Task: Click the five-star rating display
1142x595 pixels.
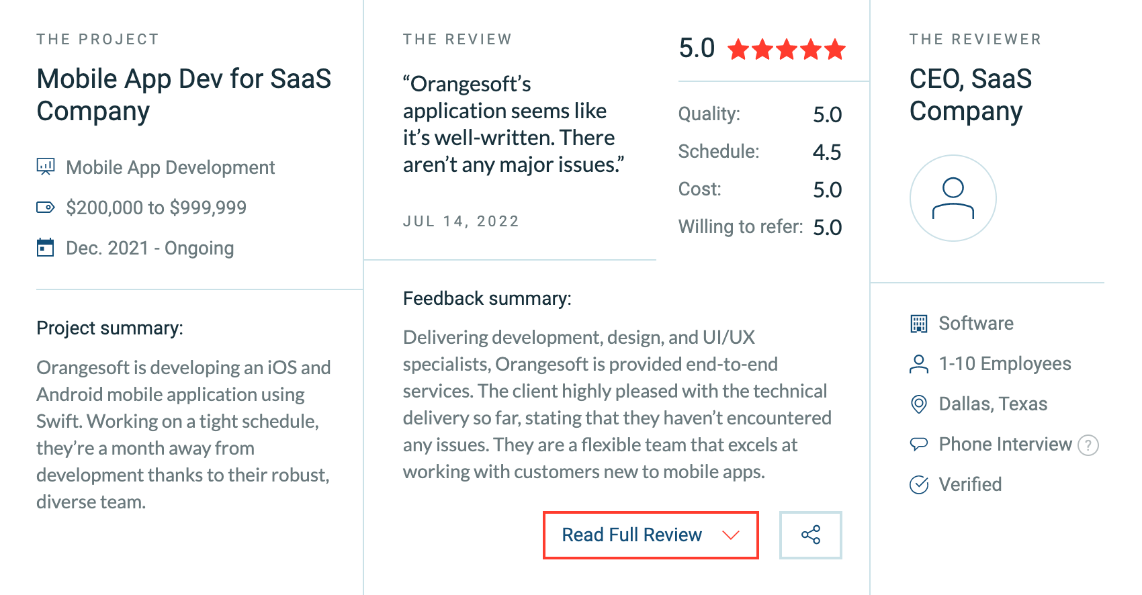Action: (787, 49)
